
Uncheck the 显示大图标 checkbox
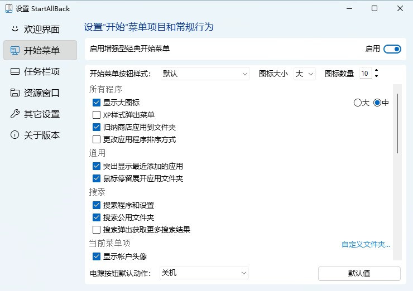tap(97, 103)
